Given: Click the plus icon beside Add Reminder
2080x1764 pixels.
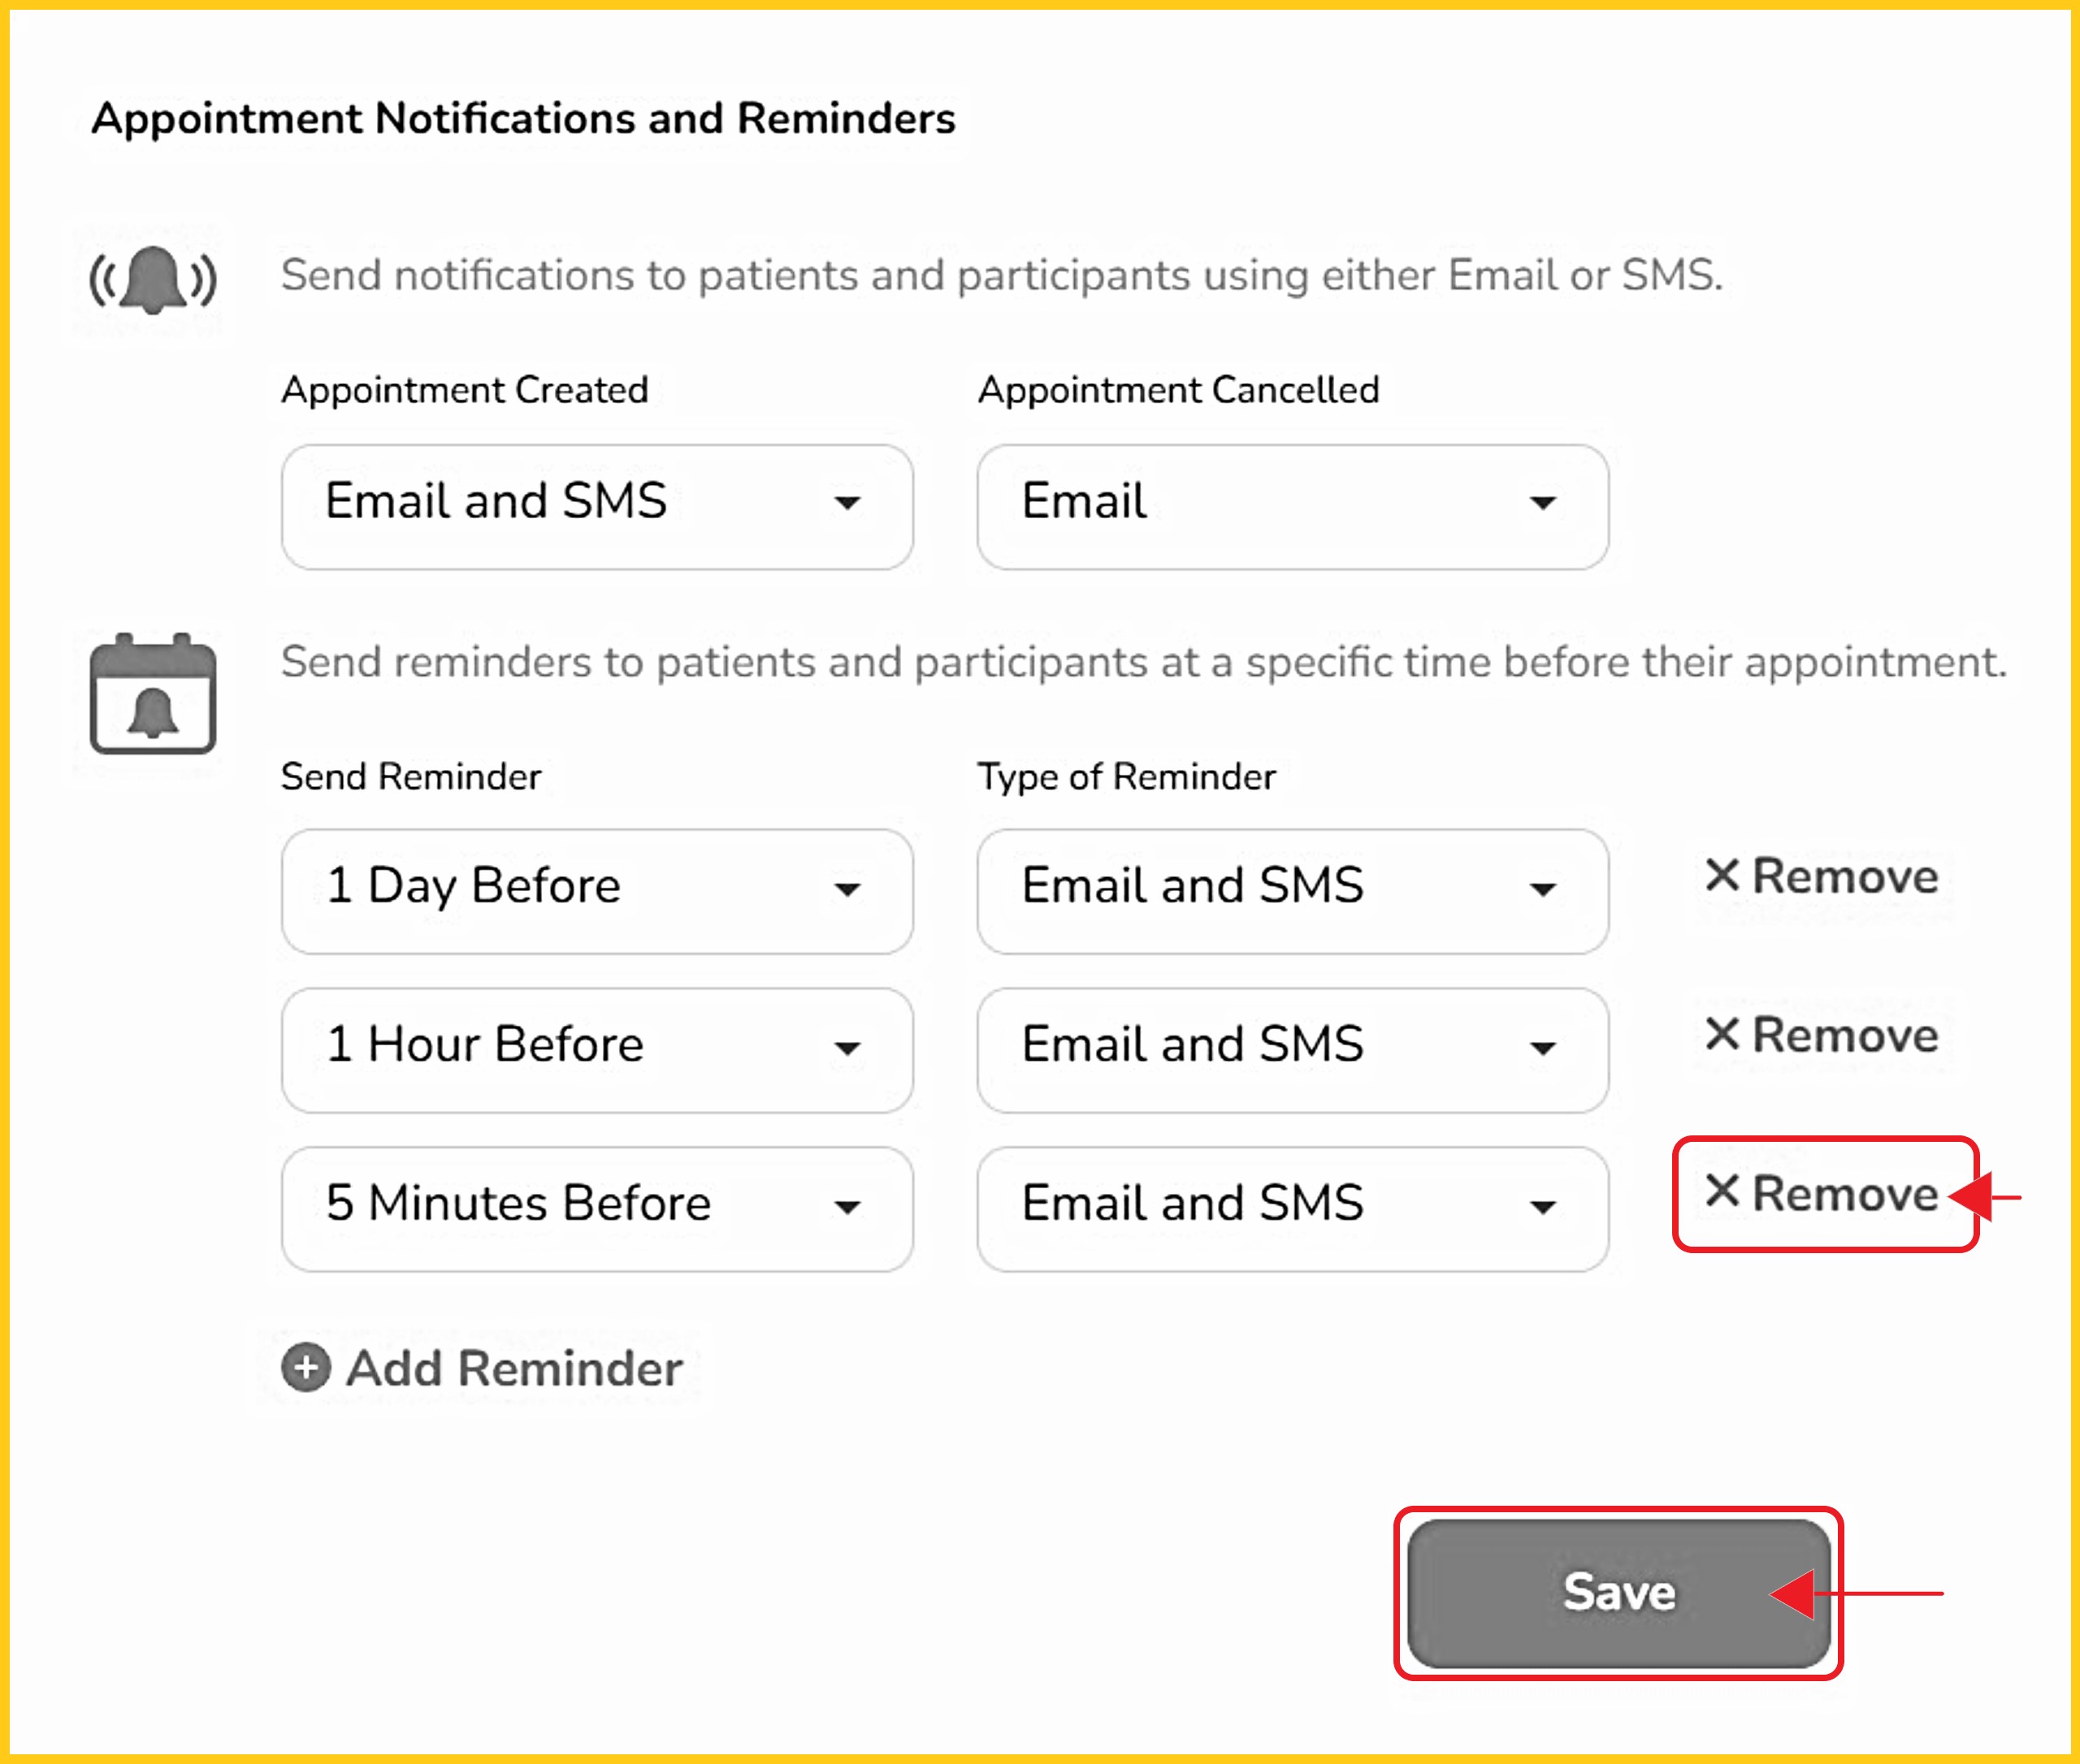Looking at the screenshot, I should 306,1367.
